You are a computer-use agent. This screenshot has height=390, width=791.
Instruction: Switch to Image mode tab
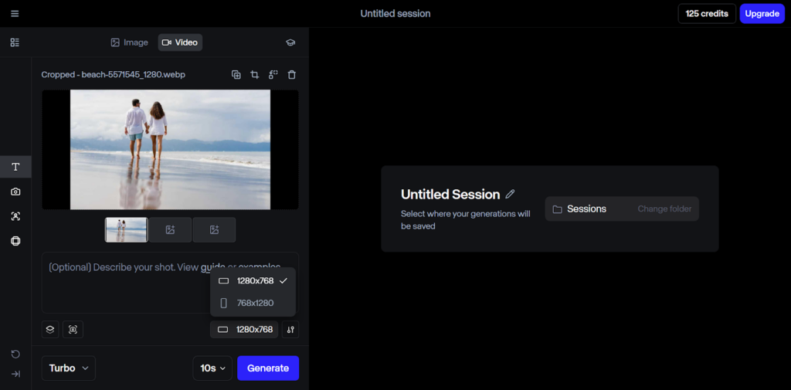click(129, 42)
